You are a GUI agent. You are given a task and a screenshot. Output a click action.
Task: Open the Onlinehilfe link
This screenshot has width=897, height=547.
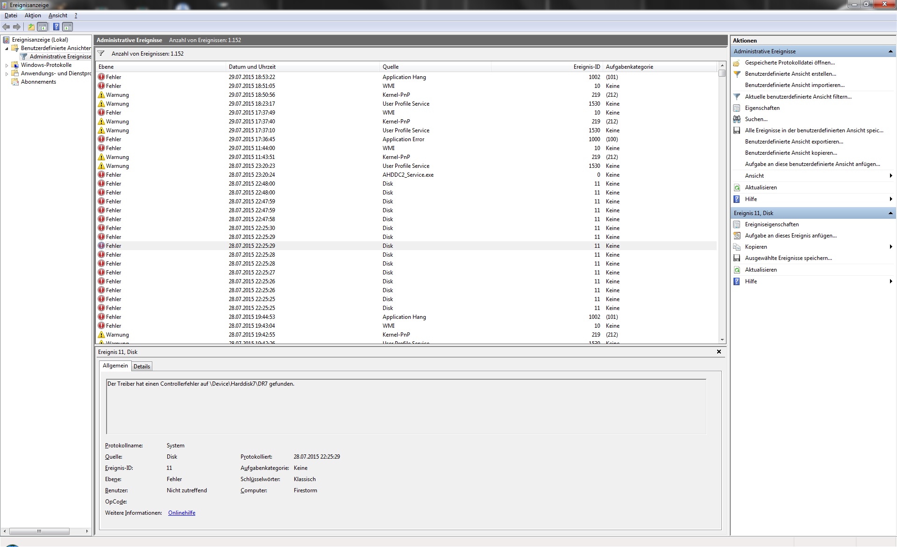[x=182, y=513]
